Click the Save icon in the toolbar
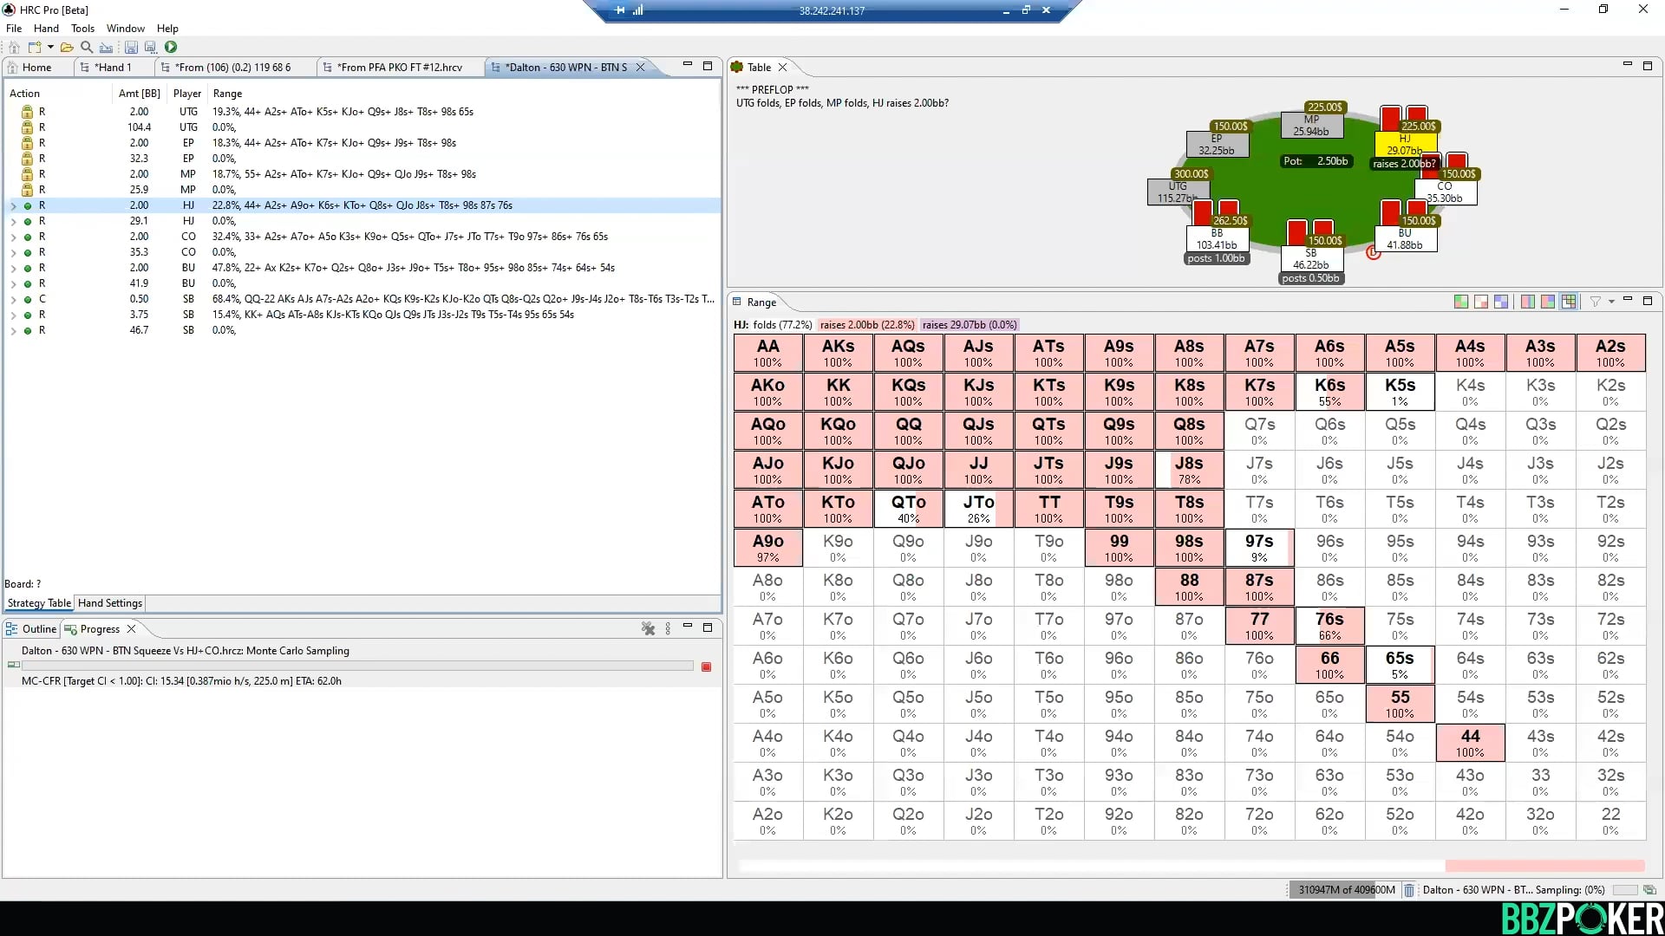 (x=131, y=48)
